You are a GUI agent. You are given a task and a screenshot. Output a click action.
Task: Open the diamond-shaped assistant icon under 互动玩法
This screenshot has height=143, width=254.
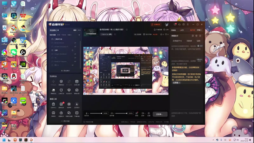tap(69, 91)
